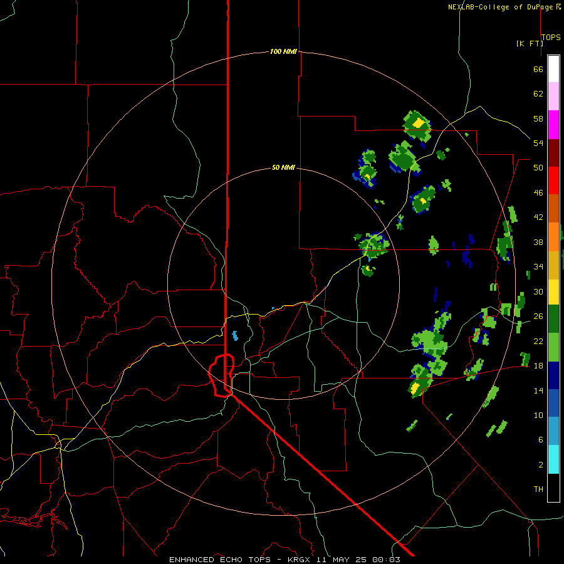Click the gold legend swatch
Viewport: 564px width, 564px height.
[x=553, y=265]
